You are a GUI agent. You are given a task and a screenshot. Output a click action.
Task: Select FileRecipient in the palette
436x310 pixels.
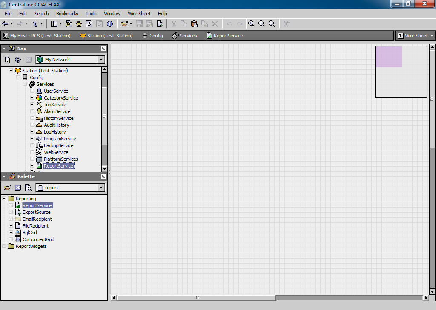click(35, 226)
